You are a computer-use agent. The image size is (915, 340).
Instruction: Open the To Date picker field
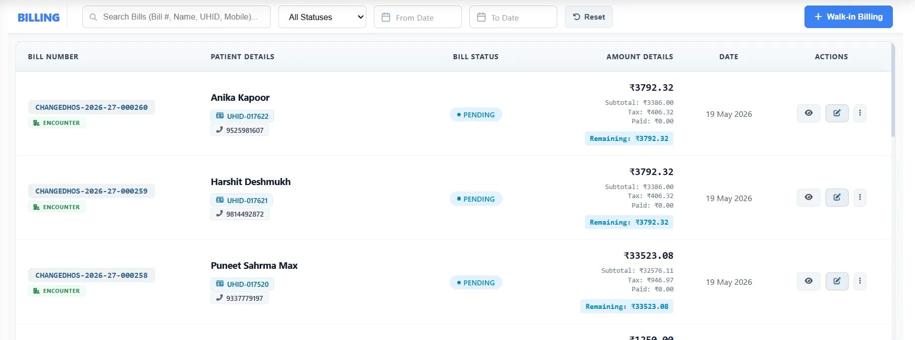(513, 17)
